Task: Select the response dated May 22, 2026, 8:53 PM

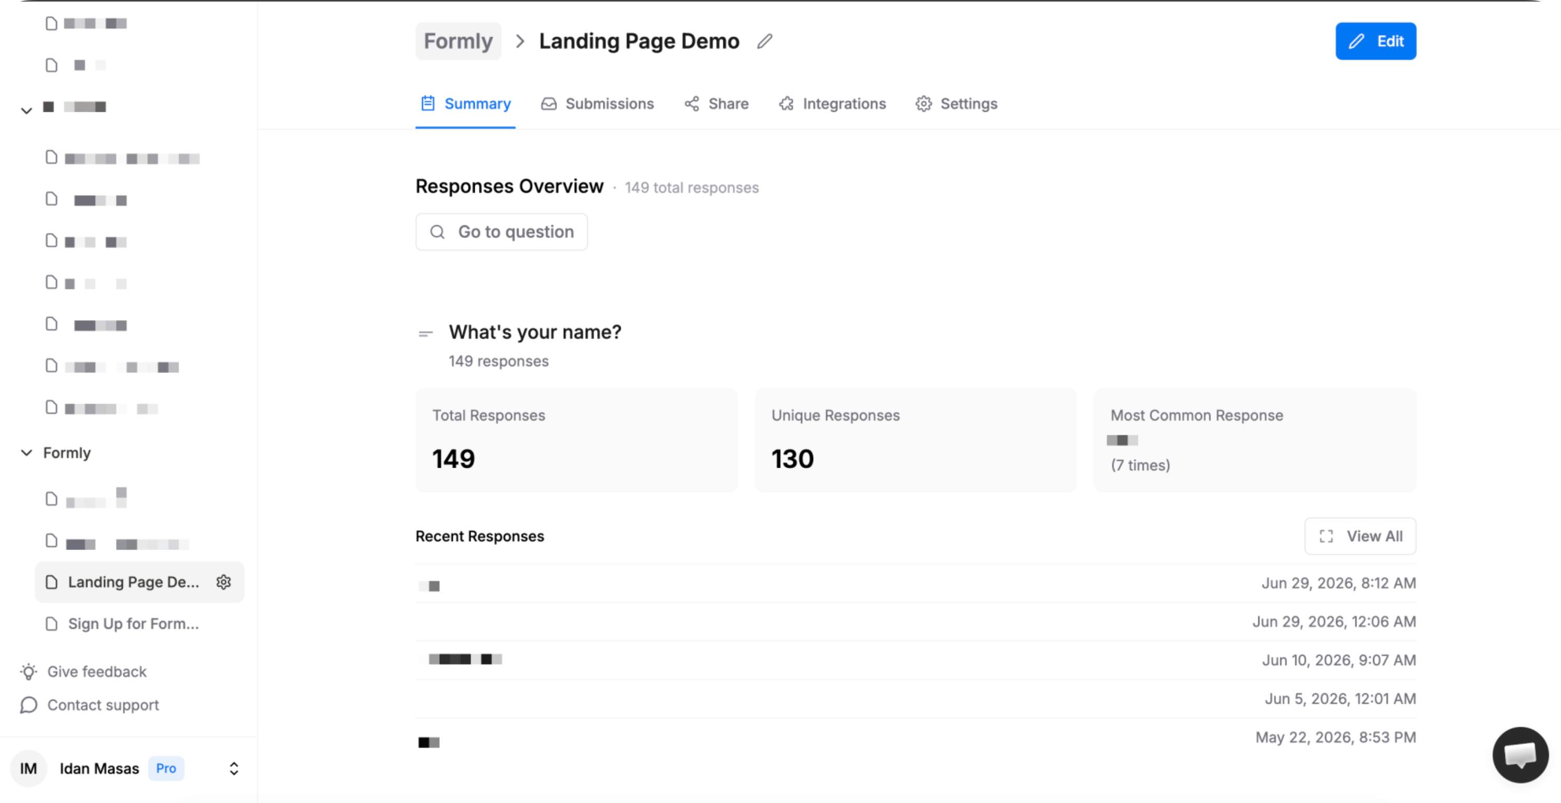Action: 916,738
